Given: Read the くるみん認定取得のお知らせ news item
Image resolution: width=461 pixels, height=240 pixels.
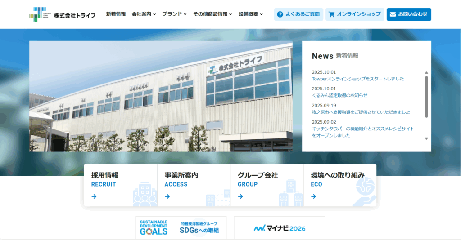Looking at the screenshot, I should (339, 95).
